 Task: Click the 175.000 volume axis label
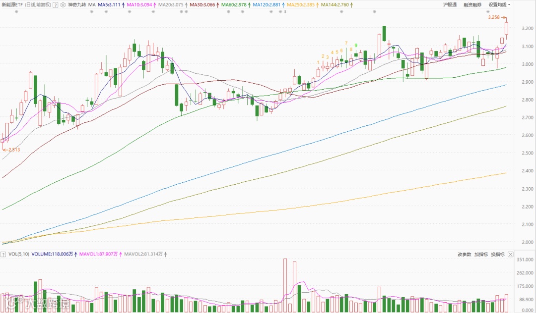[x=526, y=286]
